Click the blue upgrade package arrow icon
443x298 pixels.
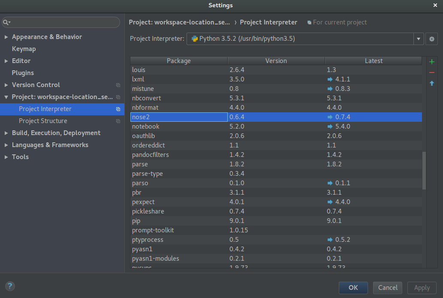point(431,83)
